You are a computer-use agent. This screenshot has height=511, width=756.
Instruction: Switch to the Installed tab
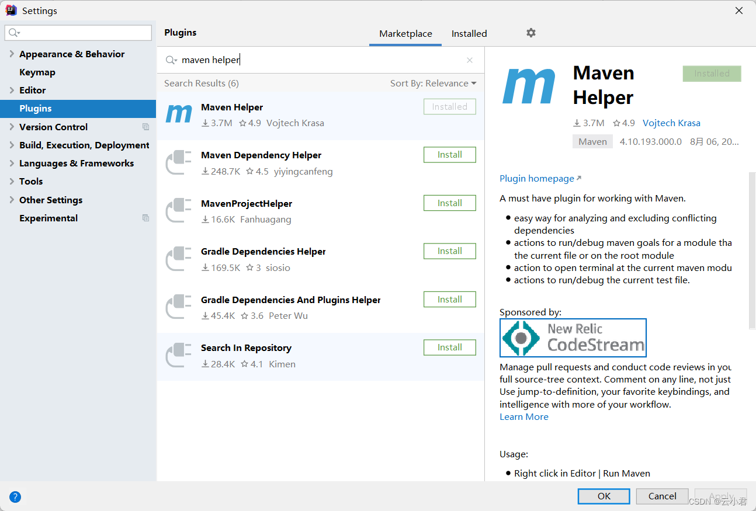tap(469, 34)
